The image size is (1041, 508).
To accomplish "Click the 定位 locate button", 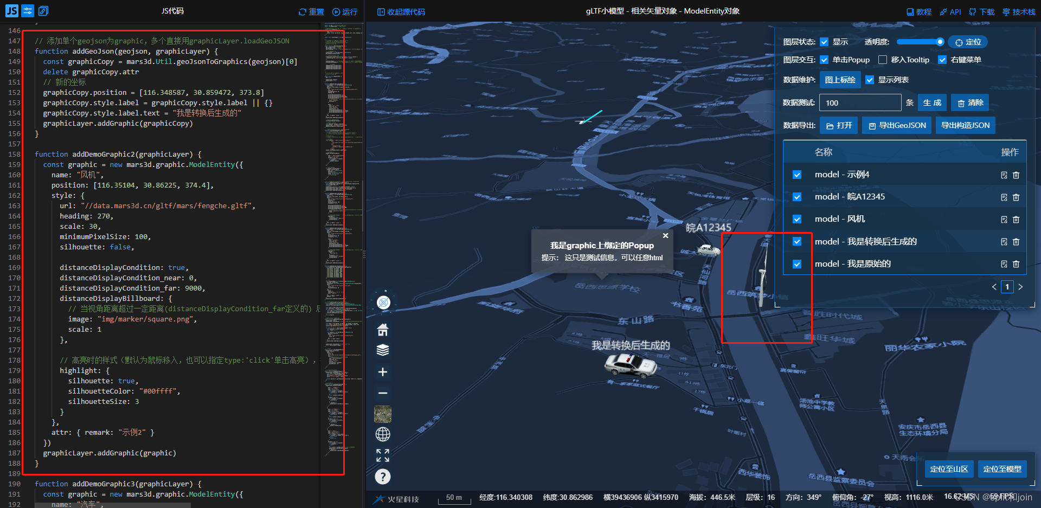I will click(x=968, y=42).
